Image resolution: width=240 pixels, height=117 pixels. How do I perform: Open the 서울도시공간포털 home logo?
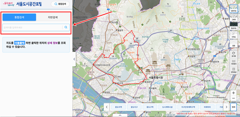pyautogui.click(x=29, y=4)
